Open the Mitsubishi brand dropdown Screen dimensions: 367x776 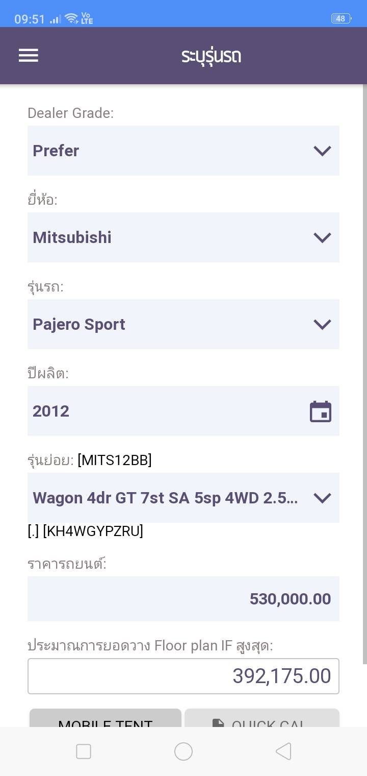pos(183,237)
